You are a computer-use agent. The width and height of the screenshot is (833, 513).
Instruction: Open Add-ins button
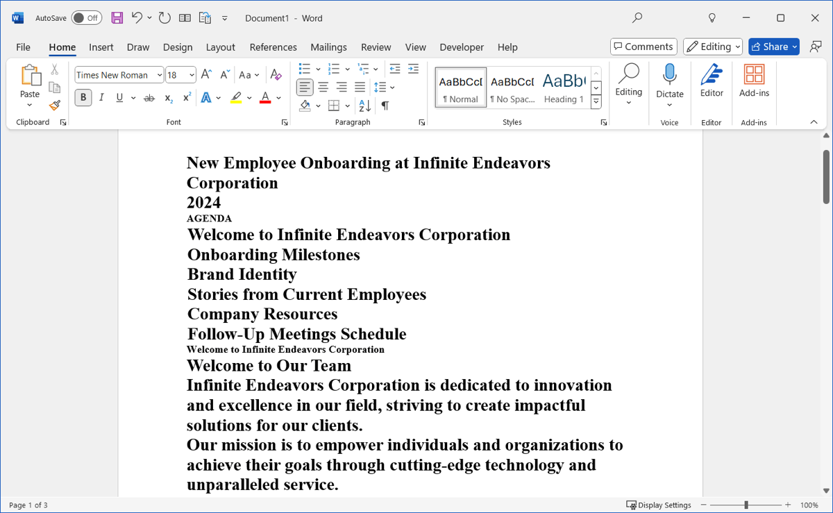click(754, 80)
